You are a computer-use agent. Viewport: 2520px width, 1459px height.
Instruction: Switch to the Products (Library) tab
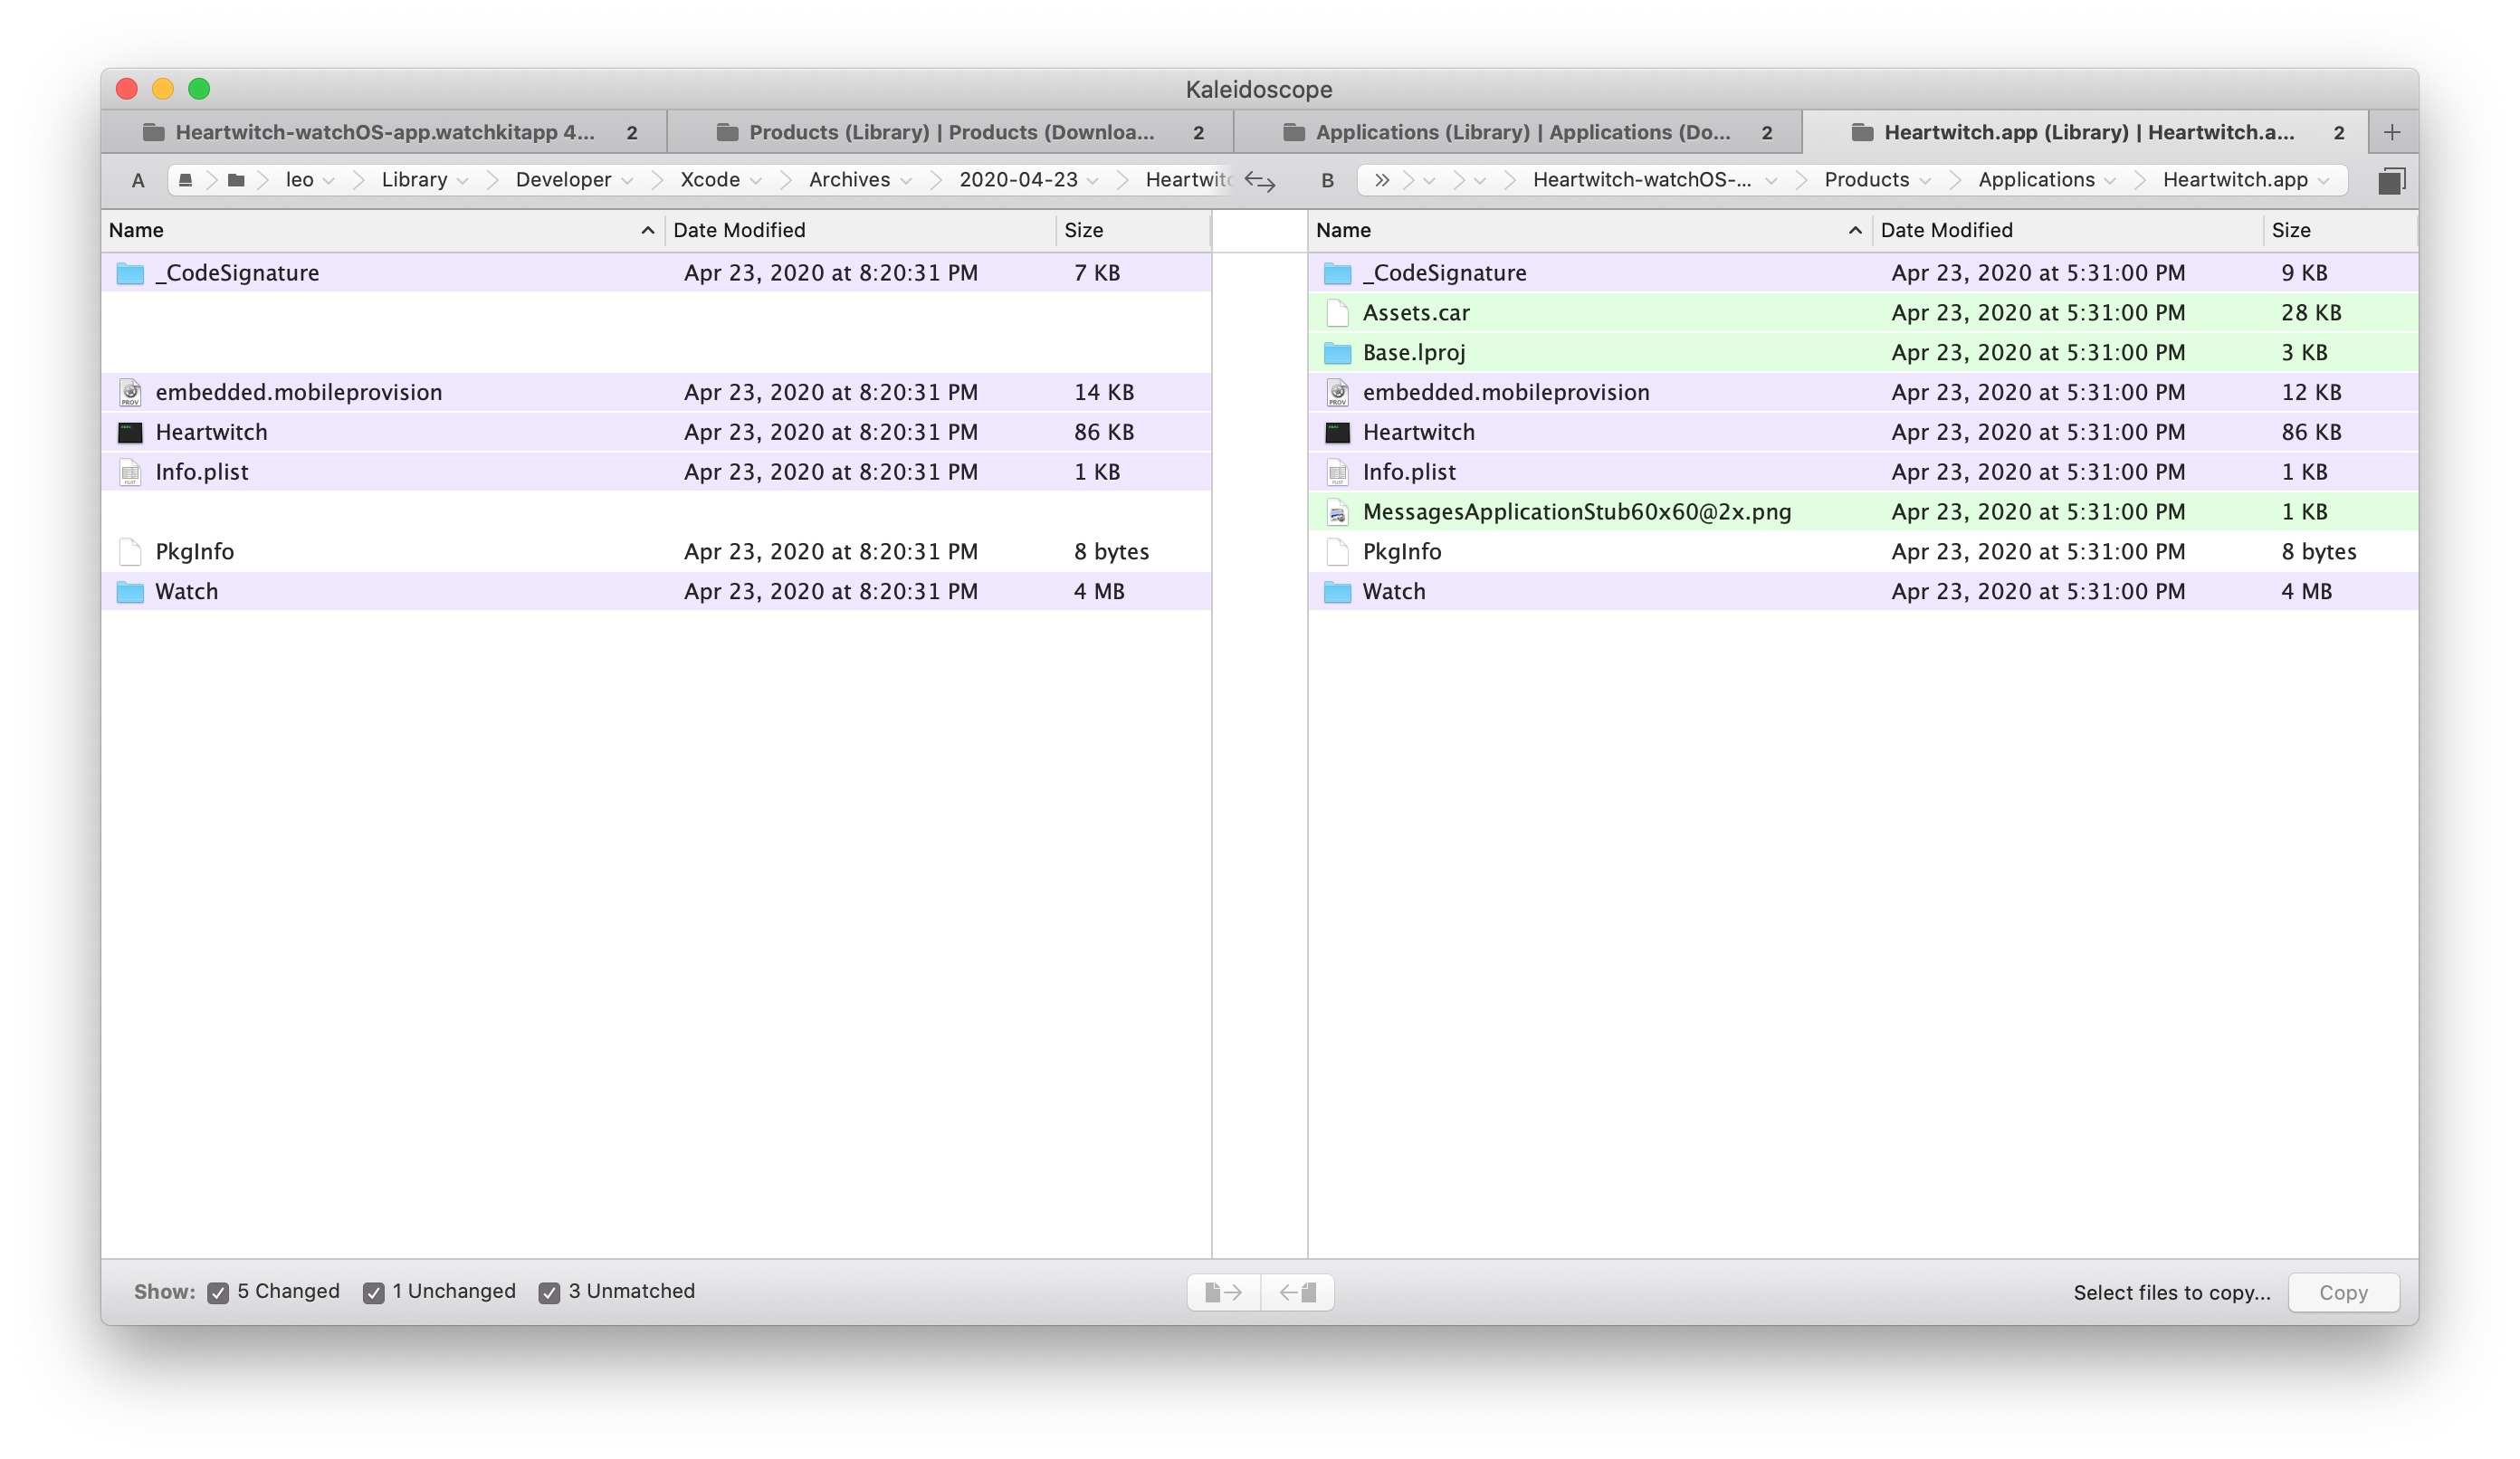click(951, 132)
